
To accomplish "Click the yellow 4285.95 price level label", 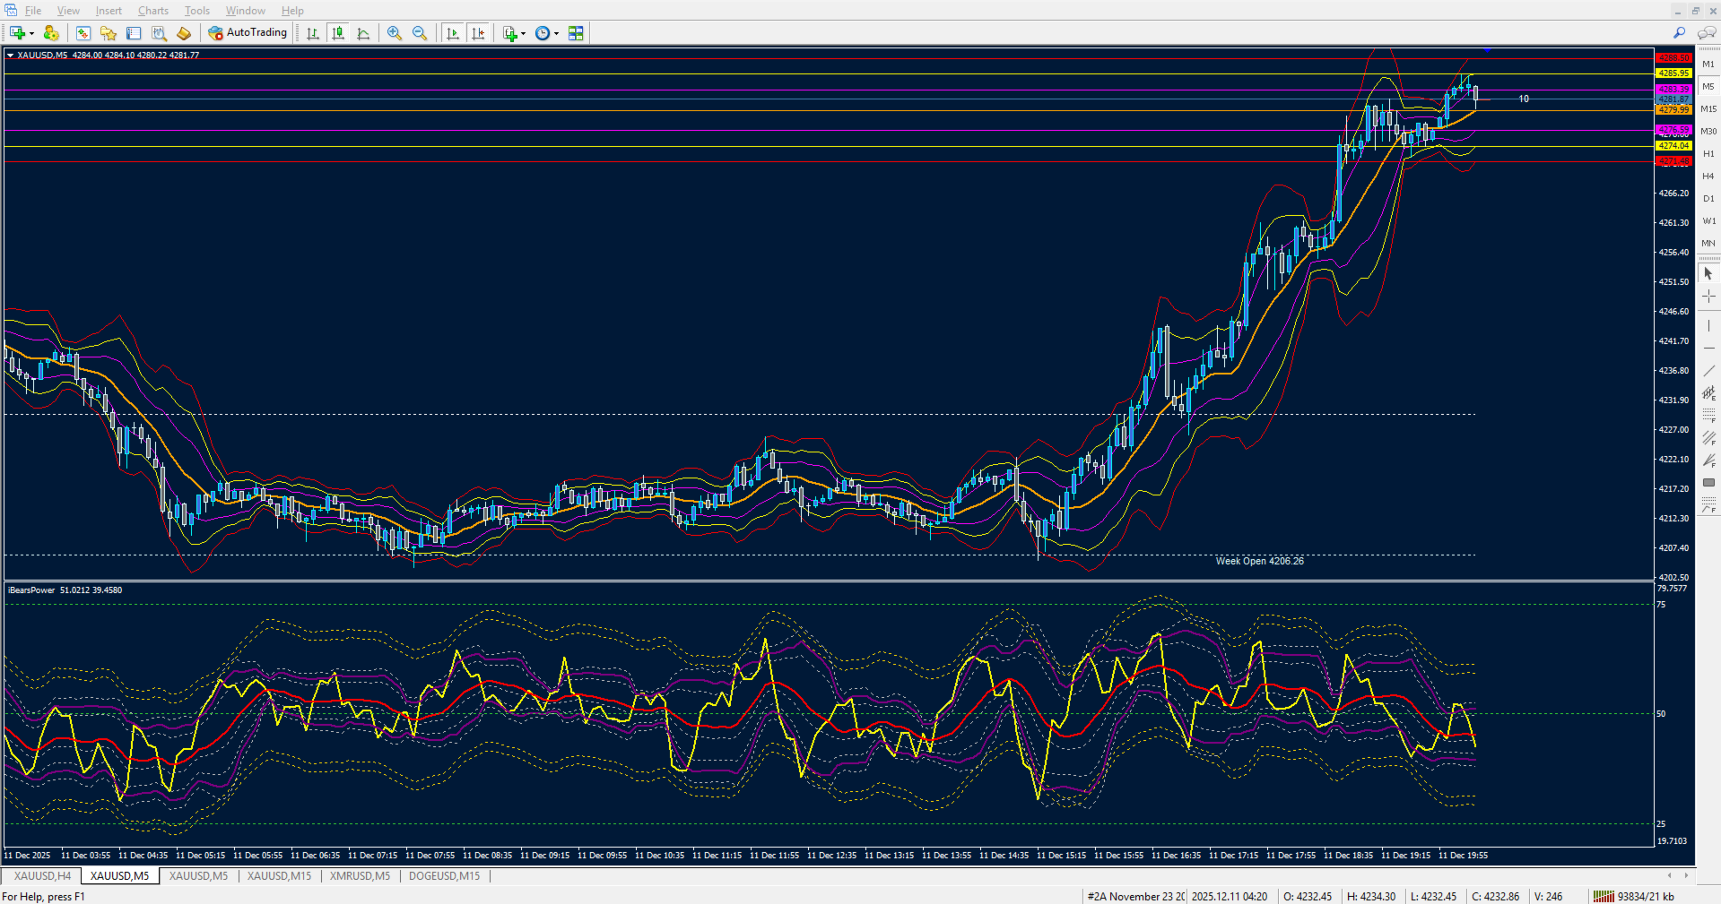I will point(1673,73).
